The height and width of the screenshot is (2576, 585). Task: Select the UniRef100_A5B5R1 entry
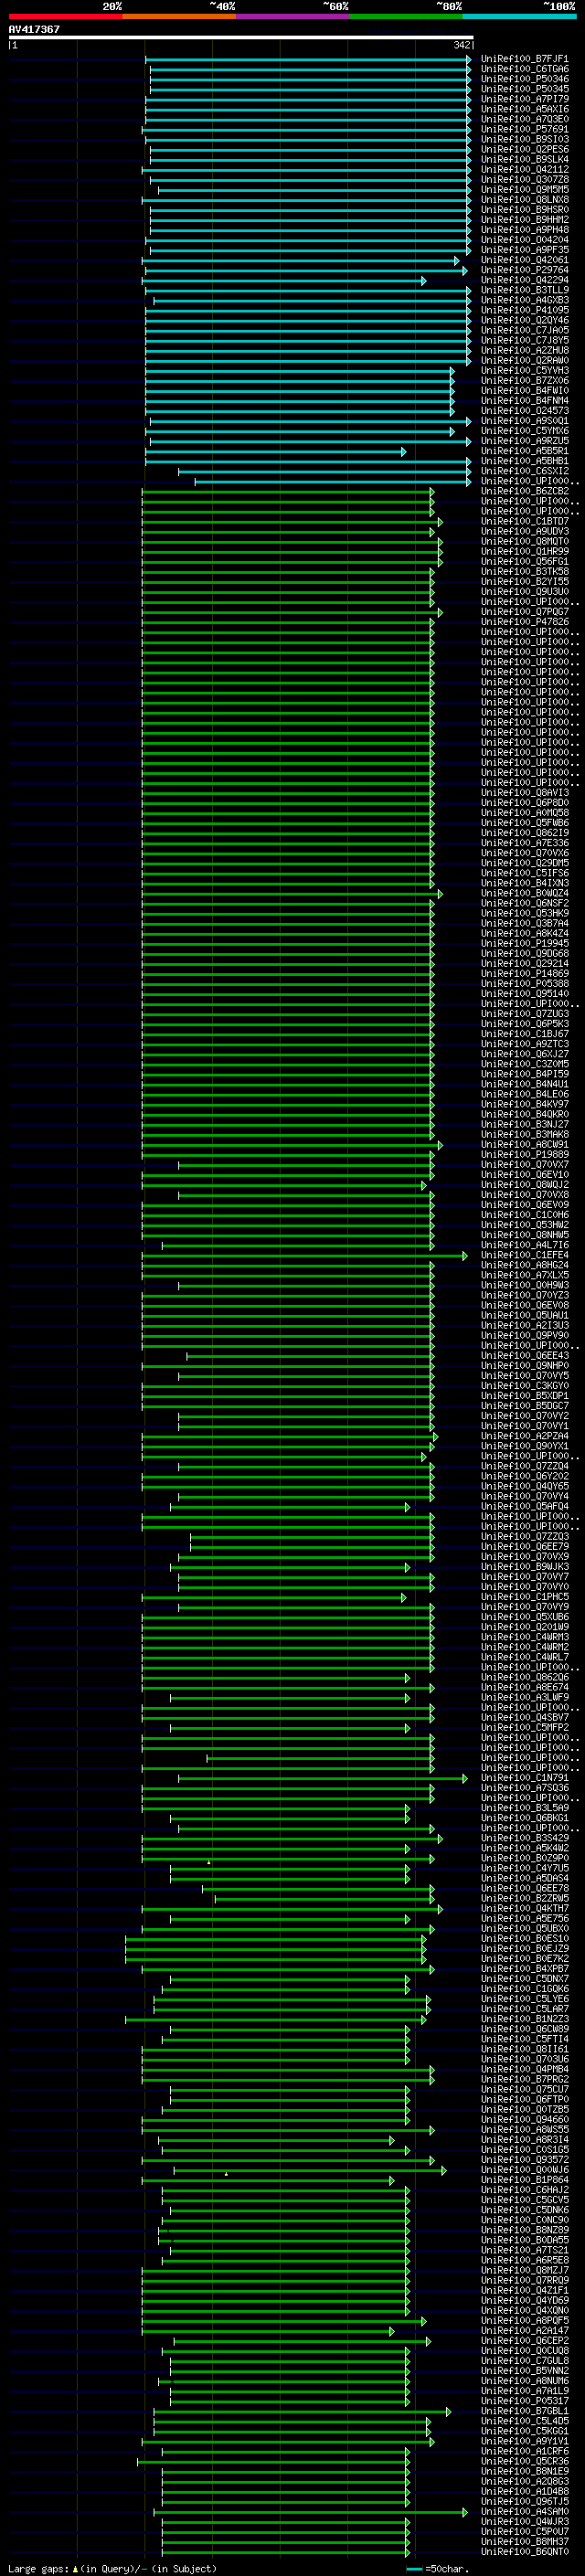coord(525,451)
